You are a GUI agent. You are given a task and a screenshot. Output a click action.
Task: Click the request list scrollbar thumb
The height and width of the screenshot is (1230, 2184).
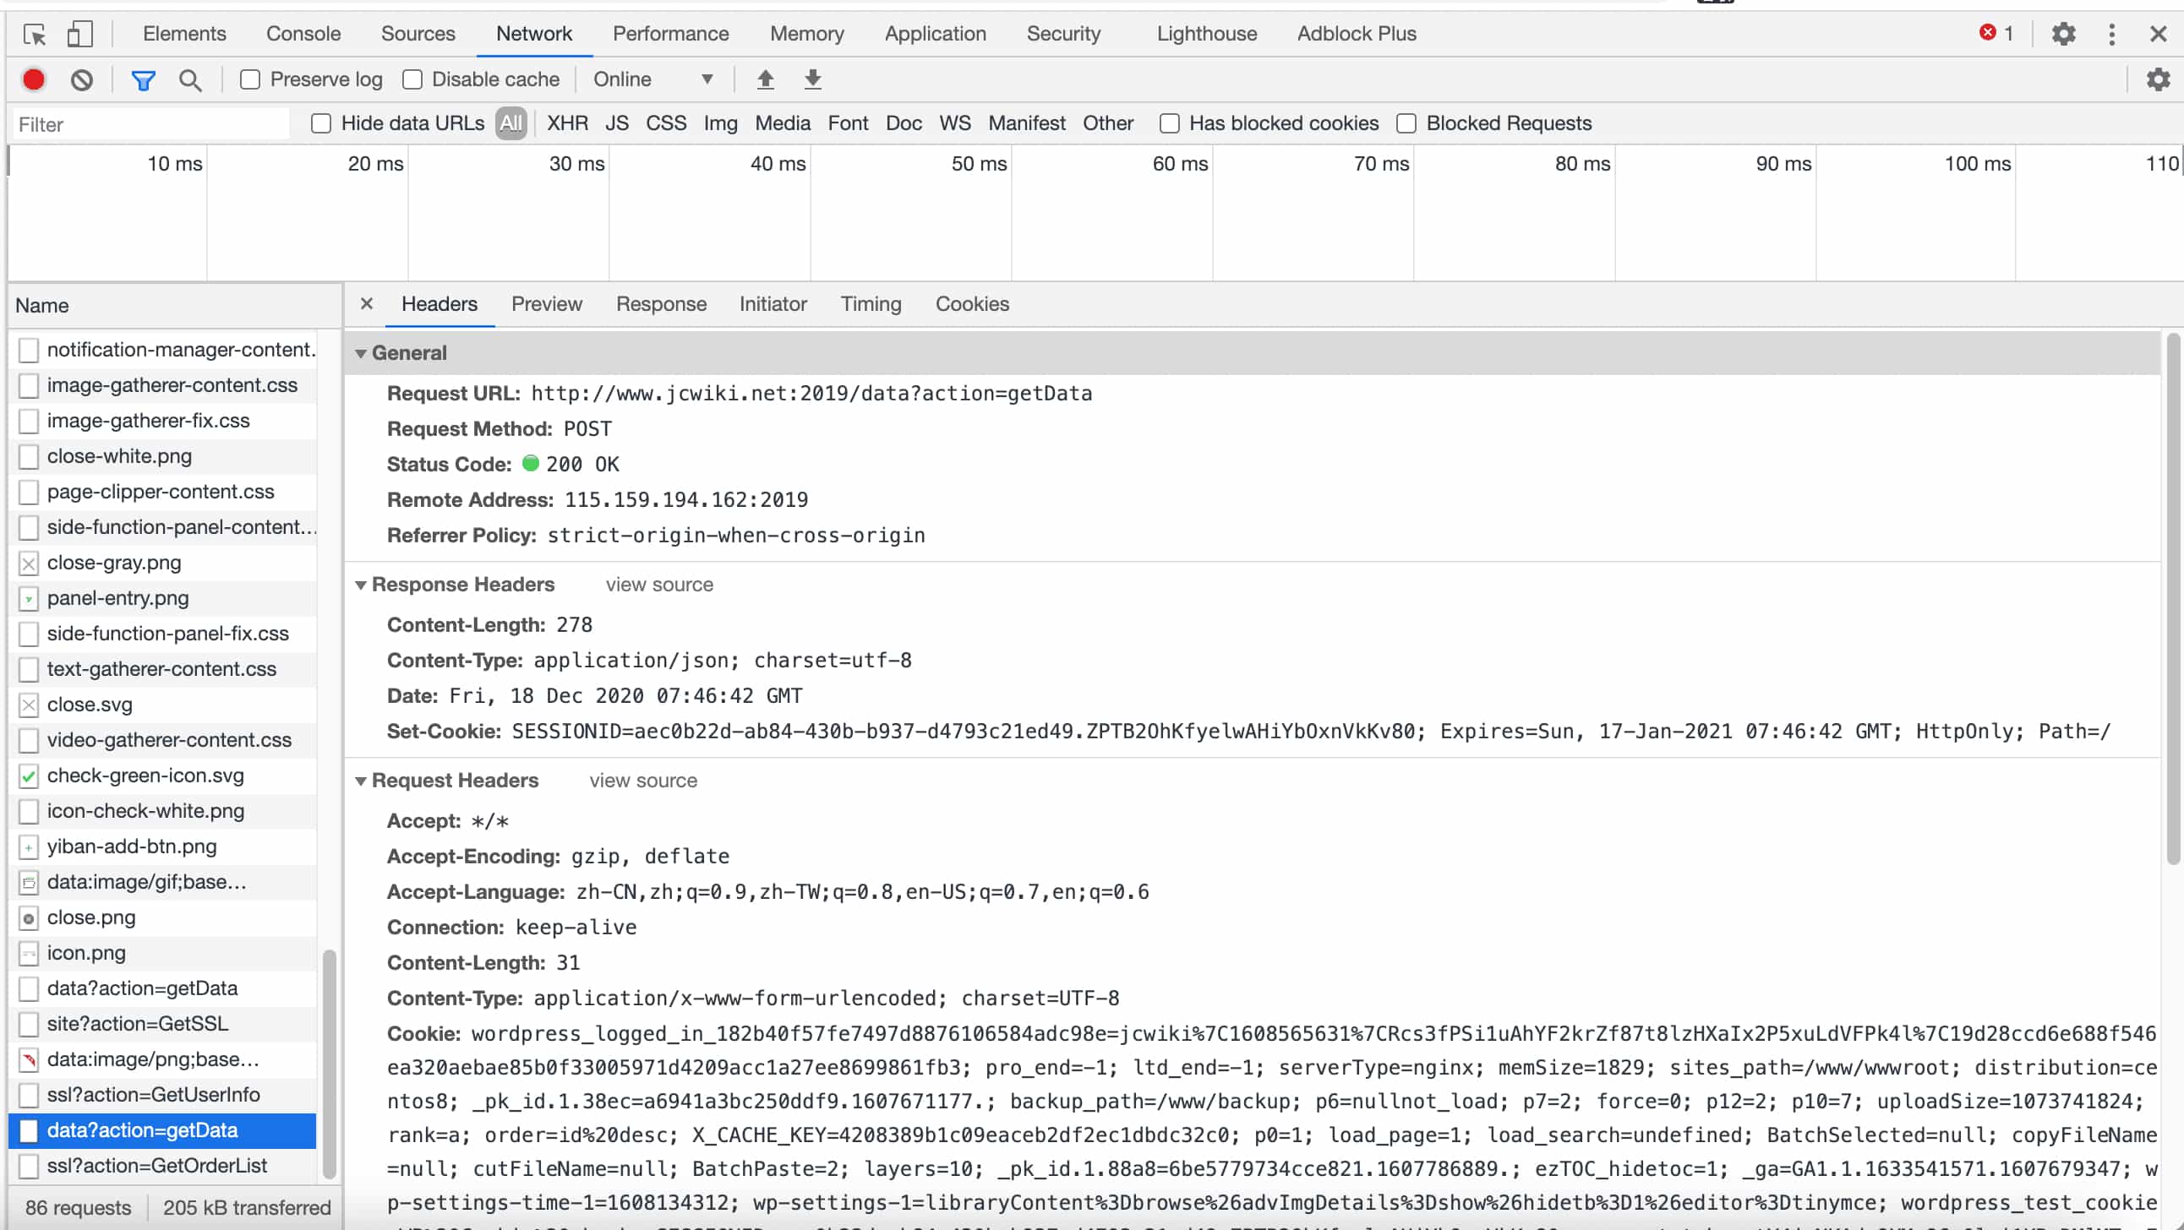coord(330,1064)
